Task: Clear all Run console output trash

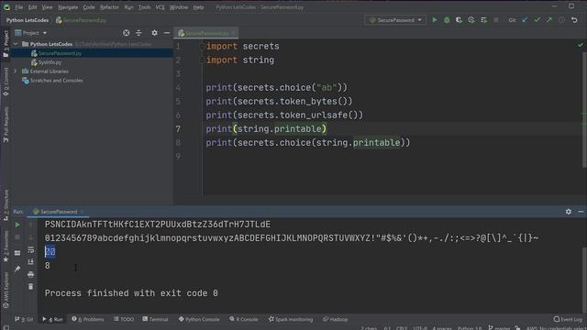Action: [30, 287]
